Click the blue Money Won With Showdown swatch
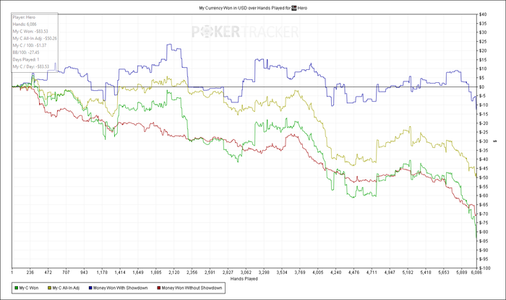The image size is (506, 300). coord(90,288)
